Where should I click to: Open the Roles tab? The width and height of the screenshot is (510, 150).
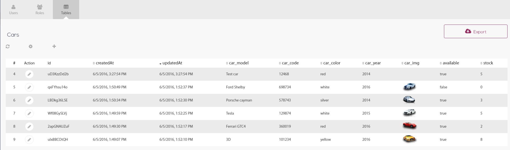click(x=40, y=10)
